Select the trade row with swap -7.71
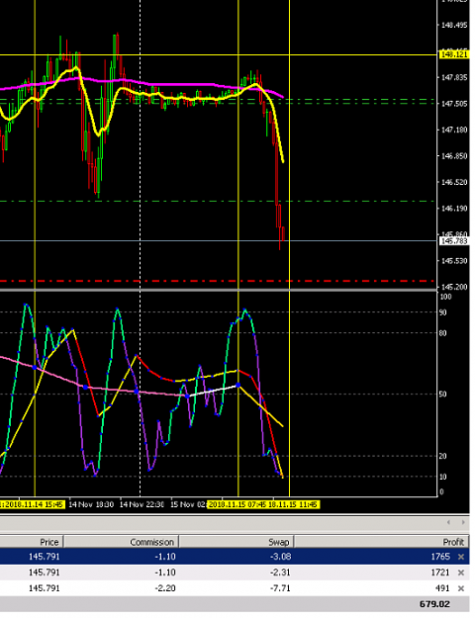Screen dimensions: 475x618 click(235, 588)
